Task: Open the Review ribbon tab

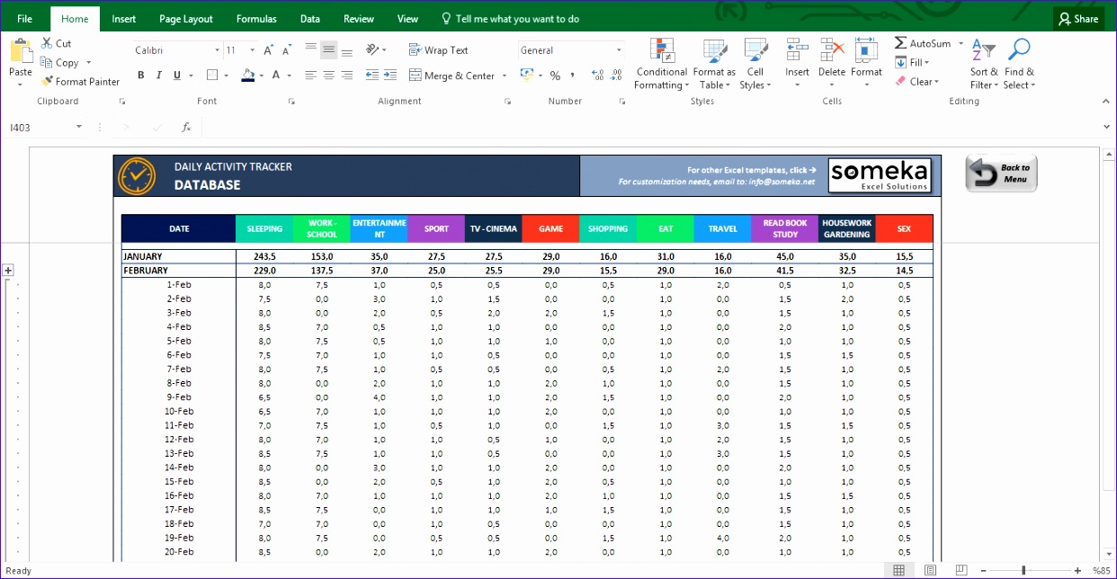Action: point(358,18)
